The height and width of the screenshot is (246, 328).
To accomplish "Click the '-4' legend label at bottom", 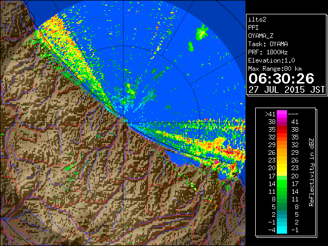I will 272,230.
